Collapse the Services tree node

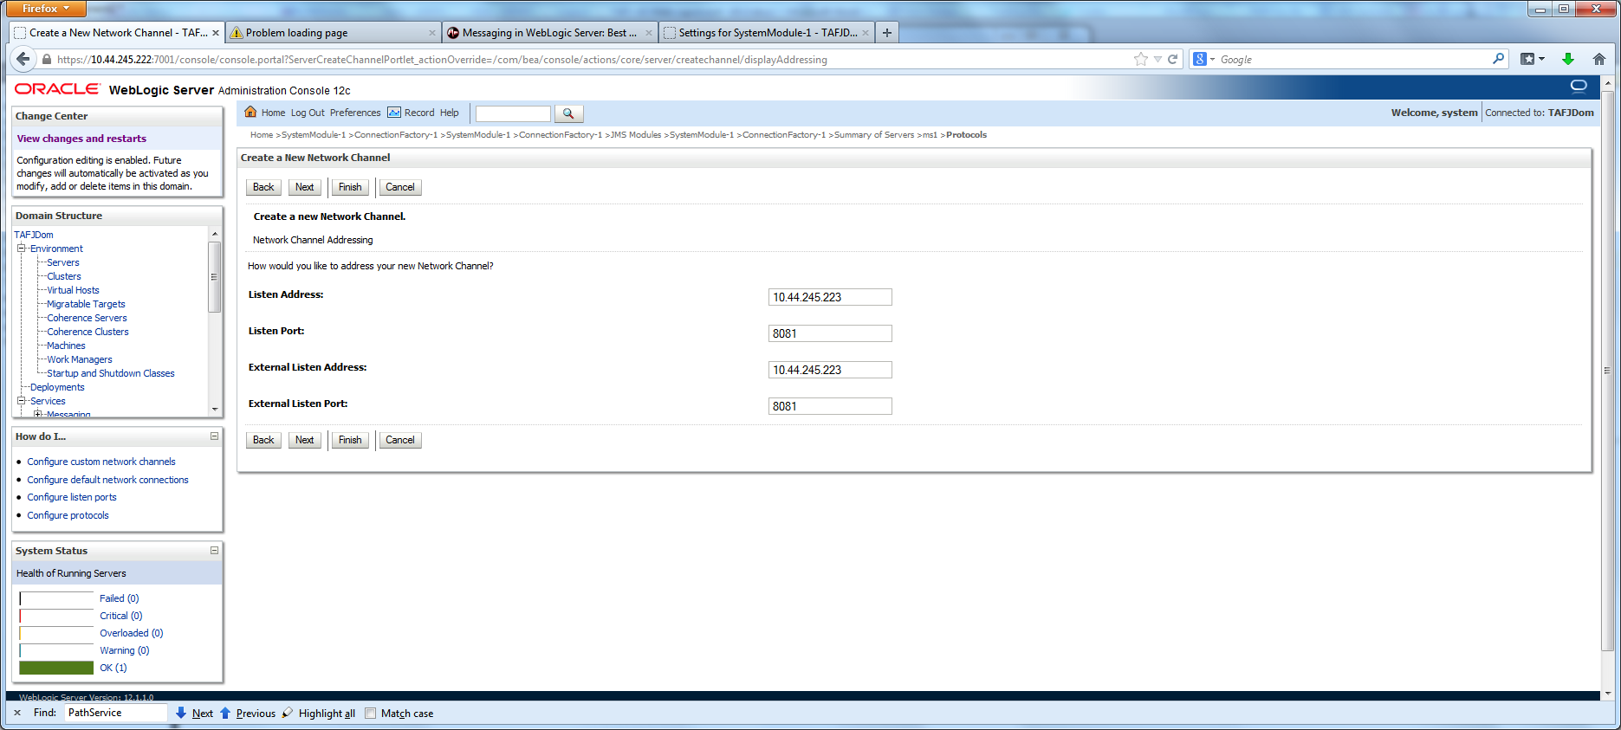point(22,401)
